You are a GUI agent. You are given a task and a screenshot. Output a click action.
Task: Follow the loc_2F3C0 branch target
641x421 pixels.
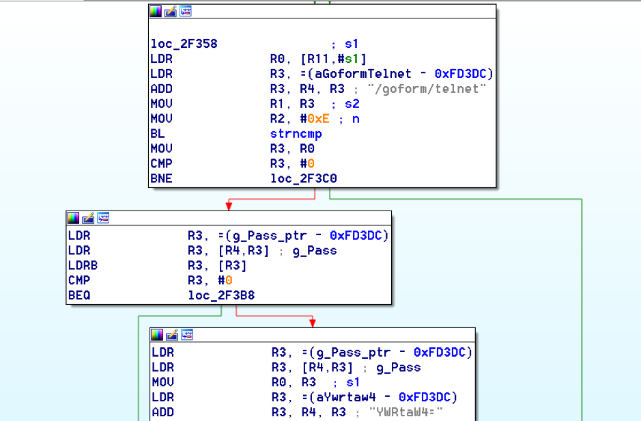point(303,178)
